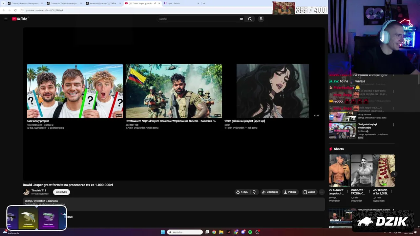Click the 'nasz nowy projekt' title
The image size is (420, 236).
tap(38, 121)
